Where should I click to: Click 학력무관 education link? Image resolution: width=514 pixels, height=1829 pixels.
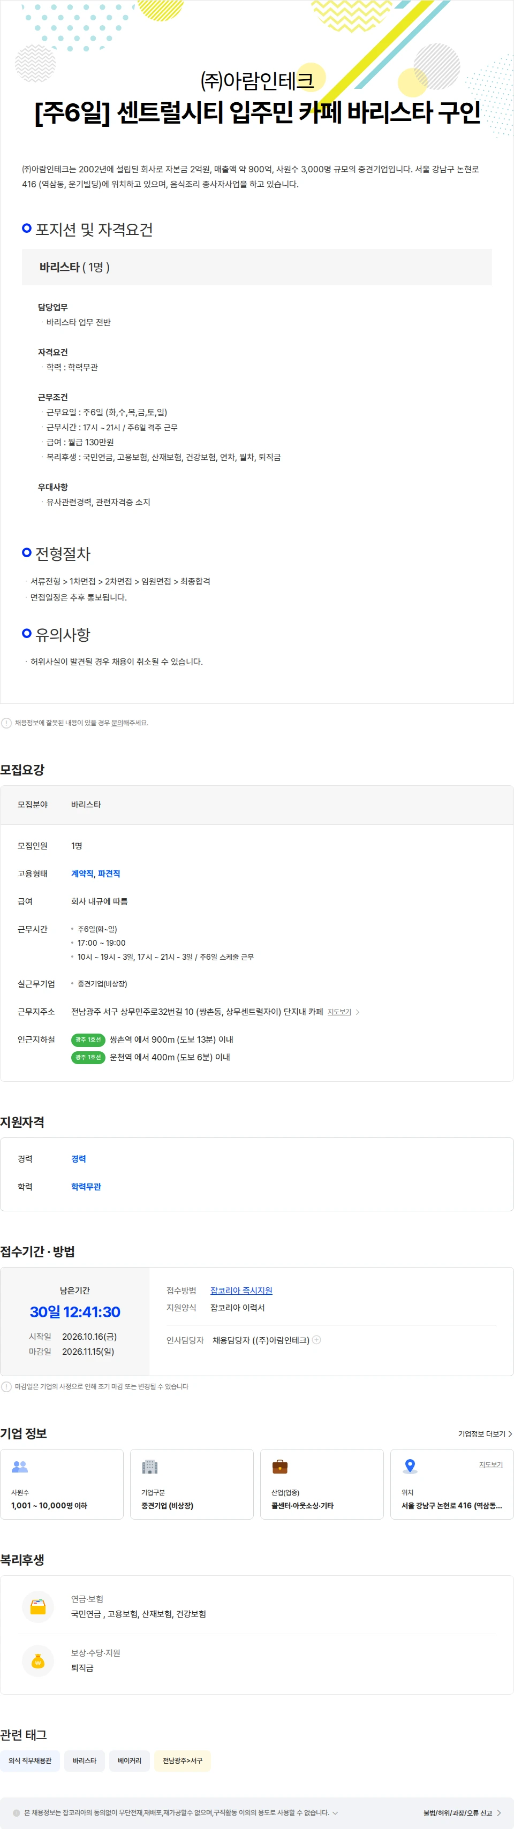click(86, 1187)
